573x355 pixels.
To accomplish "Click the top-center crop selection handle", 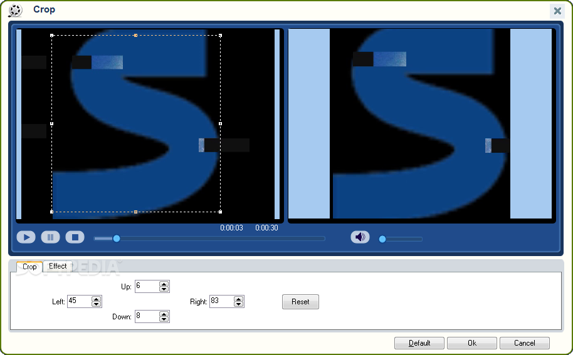I will pos(135,36).
